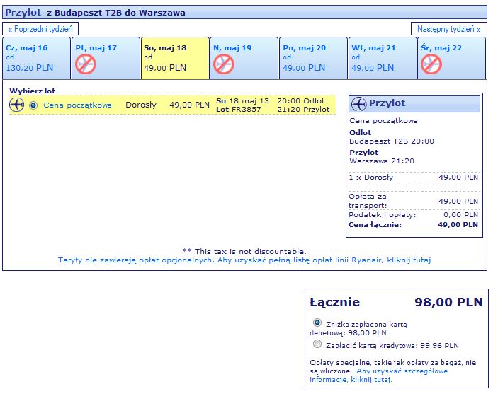
Task: Open the Cena początkowa fare link
Action: tap(77, 105)
